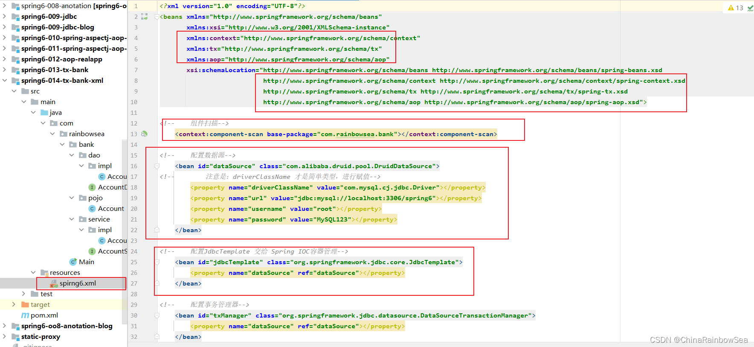
Task: Click the static-proxy module folder icon
Action: (x=16, y=337)
